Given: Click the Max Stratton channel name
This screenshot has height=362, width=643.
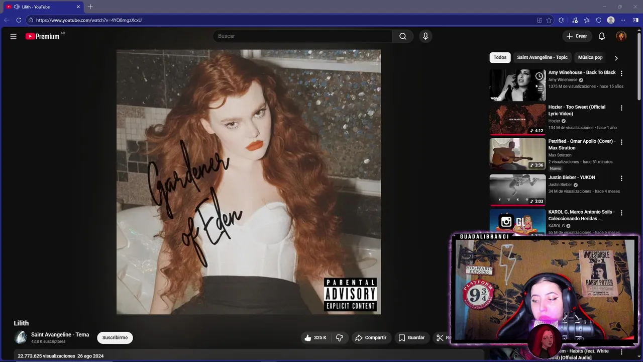Looking at the screenshot, I should pos(560,155).
